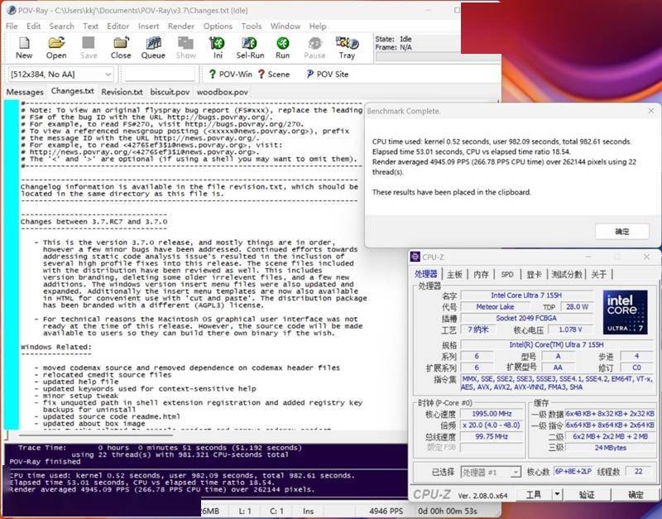The height and width of the screenshot is (519, 662).
Task: Click the 确定 button in CPU-Z
Action: point(636,494)
